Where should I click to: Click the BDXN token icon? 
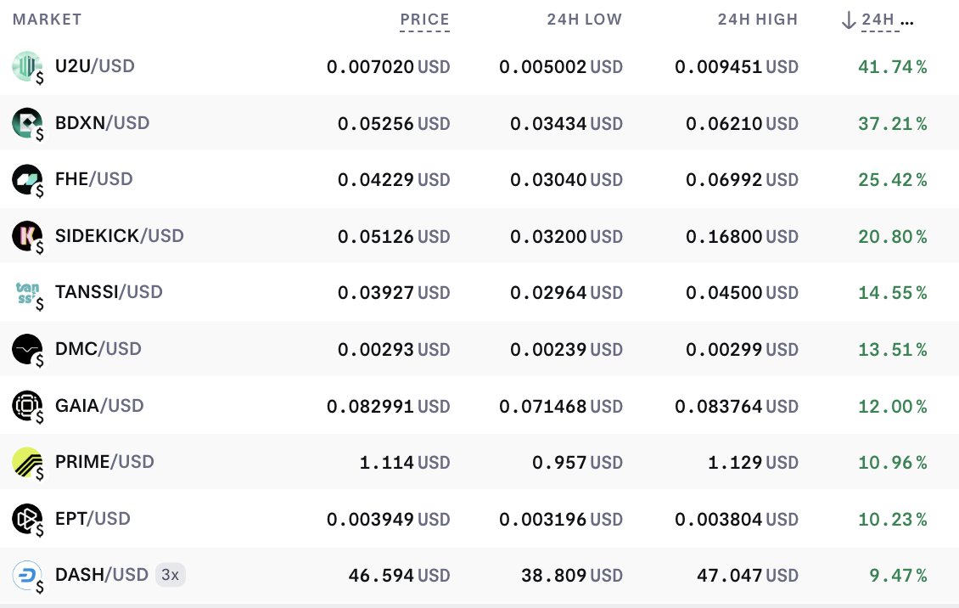pos(24,122)
